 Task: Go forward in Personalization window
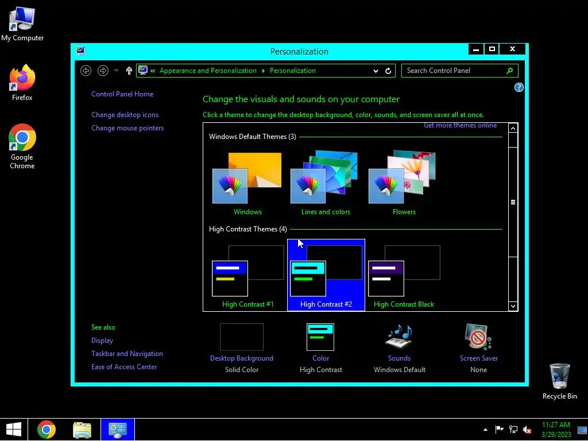pyautogui.click(x=103, y=71)
